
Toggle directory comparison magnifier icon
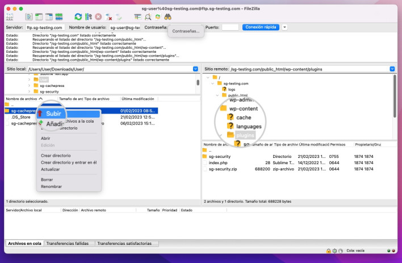click(x=148, y=17)
